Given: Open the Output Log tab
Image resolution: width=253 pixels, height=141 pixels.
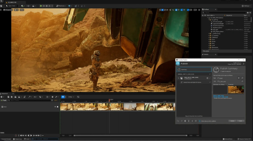Looking at the screenshot, I should pos(17,139).
